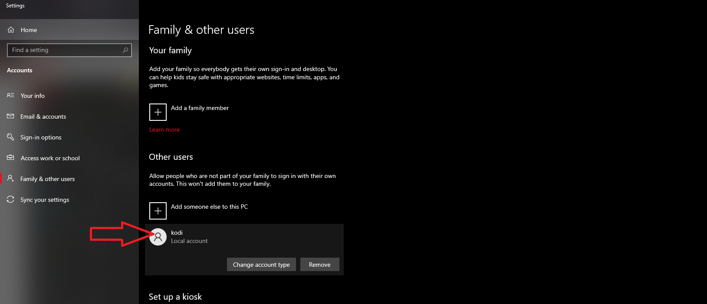Open Sync your settings label in sidebar

45,200
